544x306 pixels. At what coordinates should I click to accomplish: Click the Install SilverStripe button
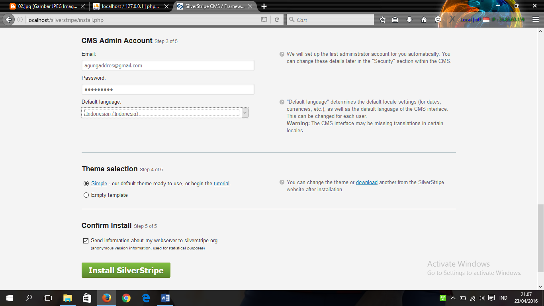tap(126, 270)
